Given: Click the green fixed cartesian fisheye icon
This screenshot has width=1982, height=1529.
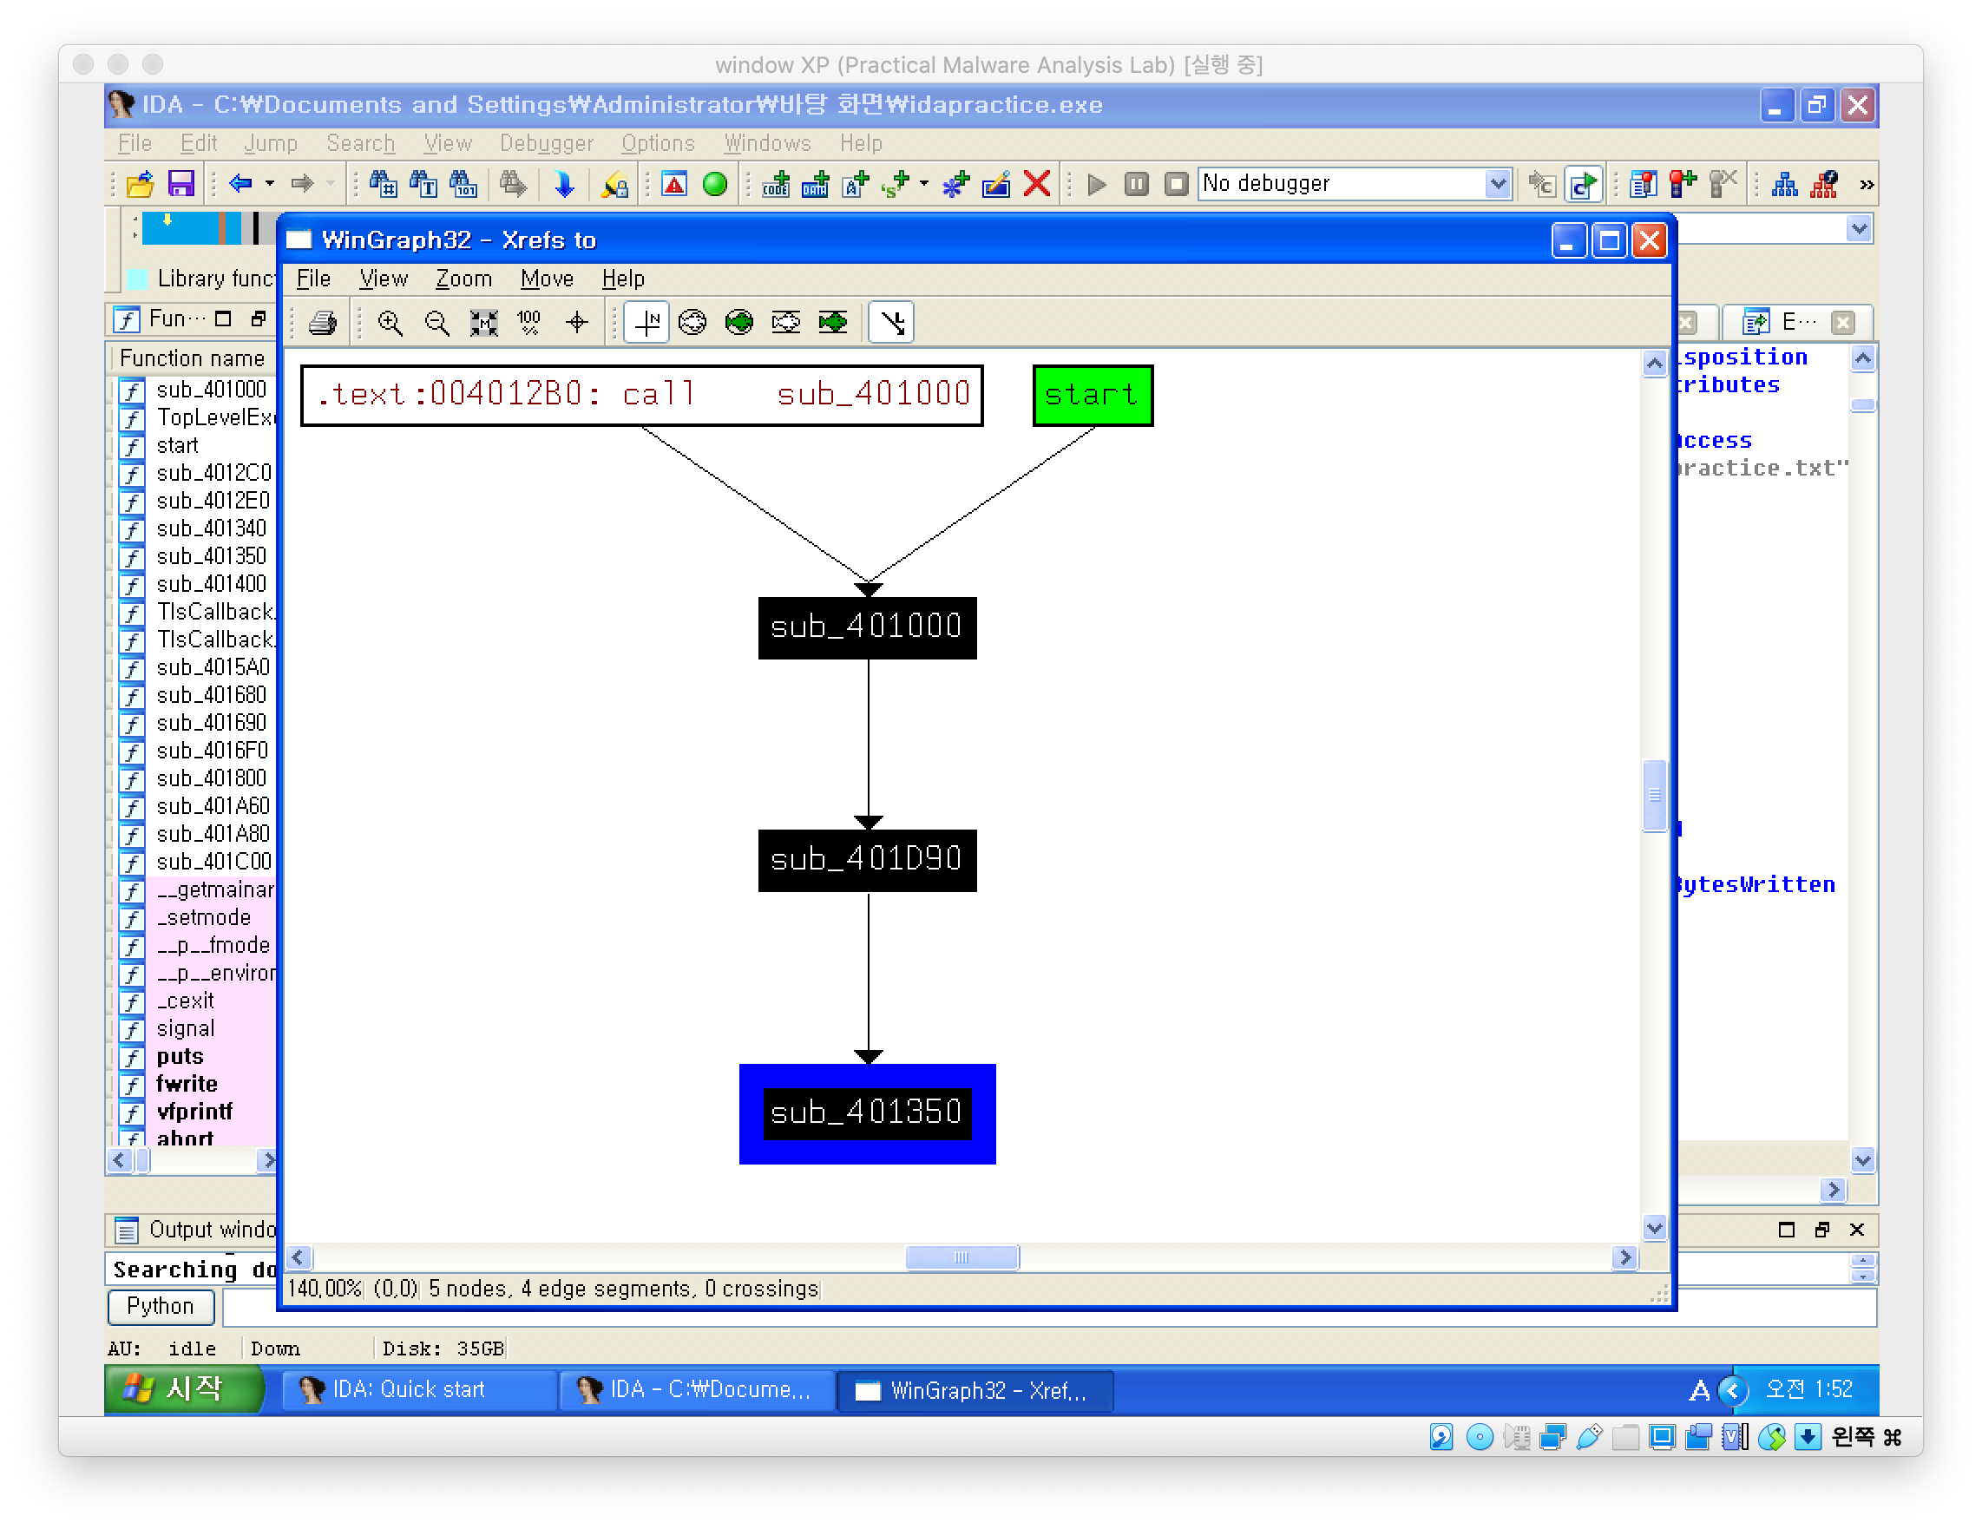Looking at the screenshot, I should pos(833,323).
